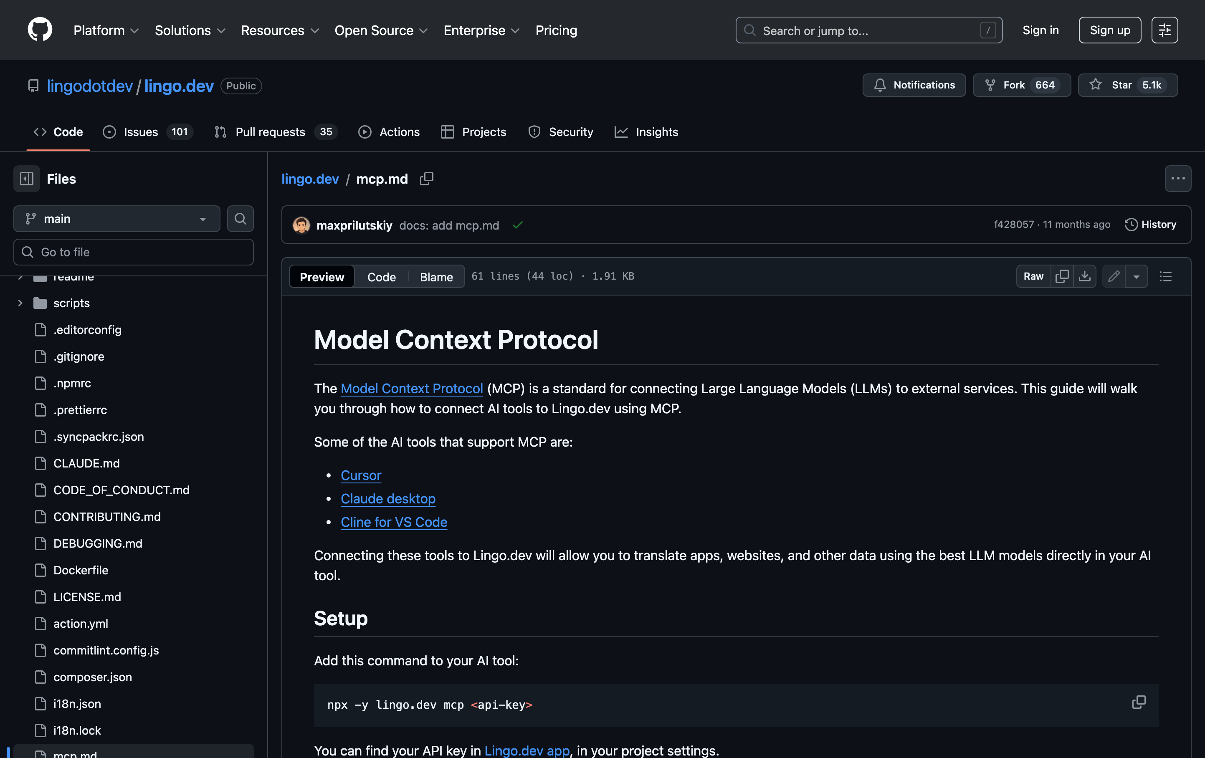Expand the scripts folder

click(20, 303)
